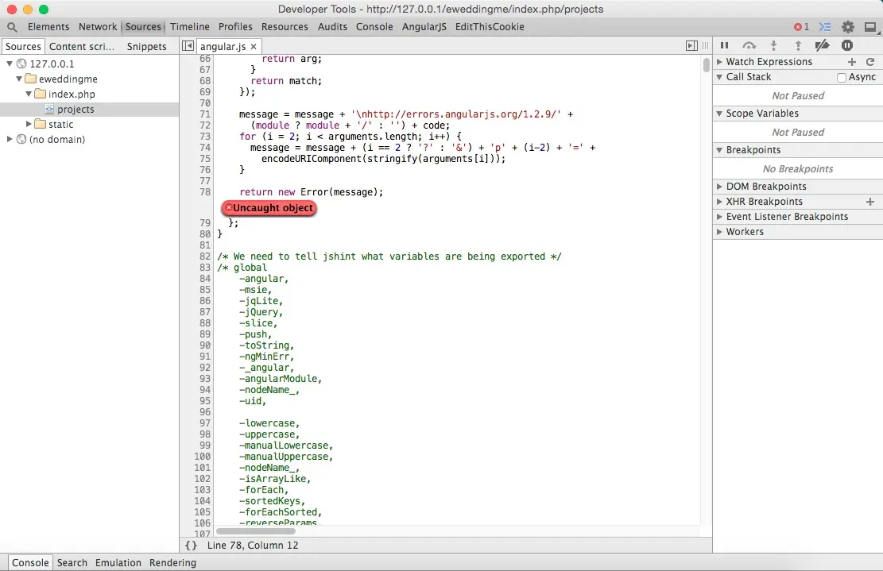
Task: Click the horizontal scrollbar in editor
Action: [x=256, y=530]
